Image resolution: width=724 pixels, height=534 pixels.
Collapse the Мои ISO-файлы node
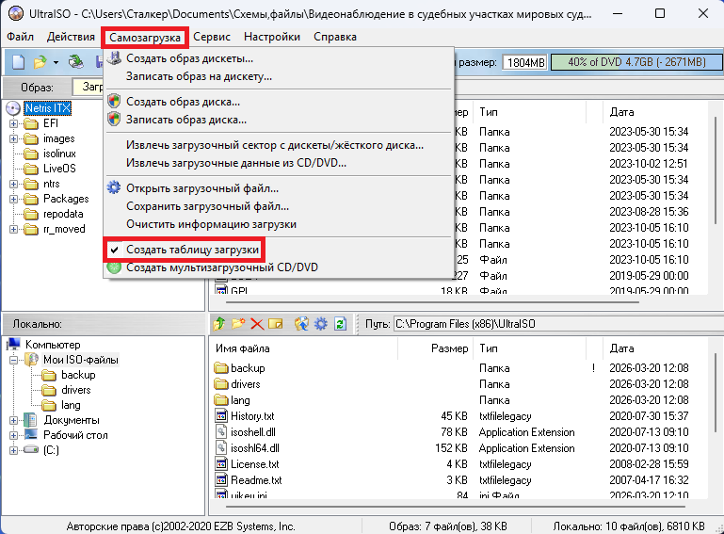click(x=13, y=360)
